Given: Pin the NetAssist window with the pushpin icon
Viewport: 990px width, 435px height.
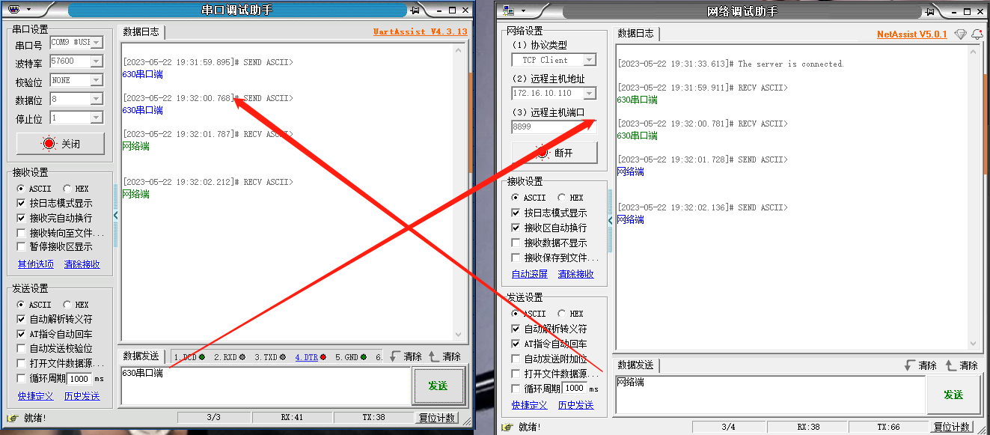Looking at the screenshot, I should 929,10.
